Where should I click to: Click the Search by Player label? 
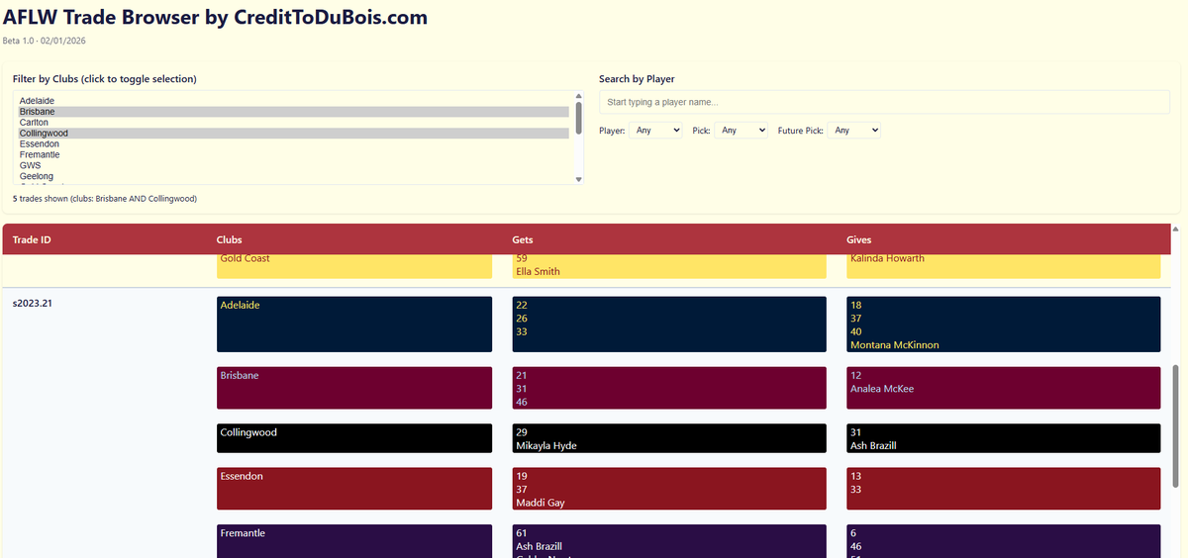(x=637, y=79)
